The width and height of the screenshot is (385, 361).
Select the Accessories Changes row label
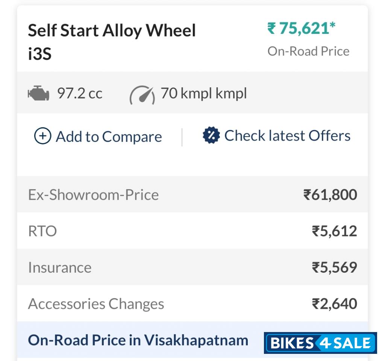(x=96, y=304)
